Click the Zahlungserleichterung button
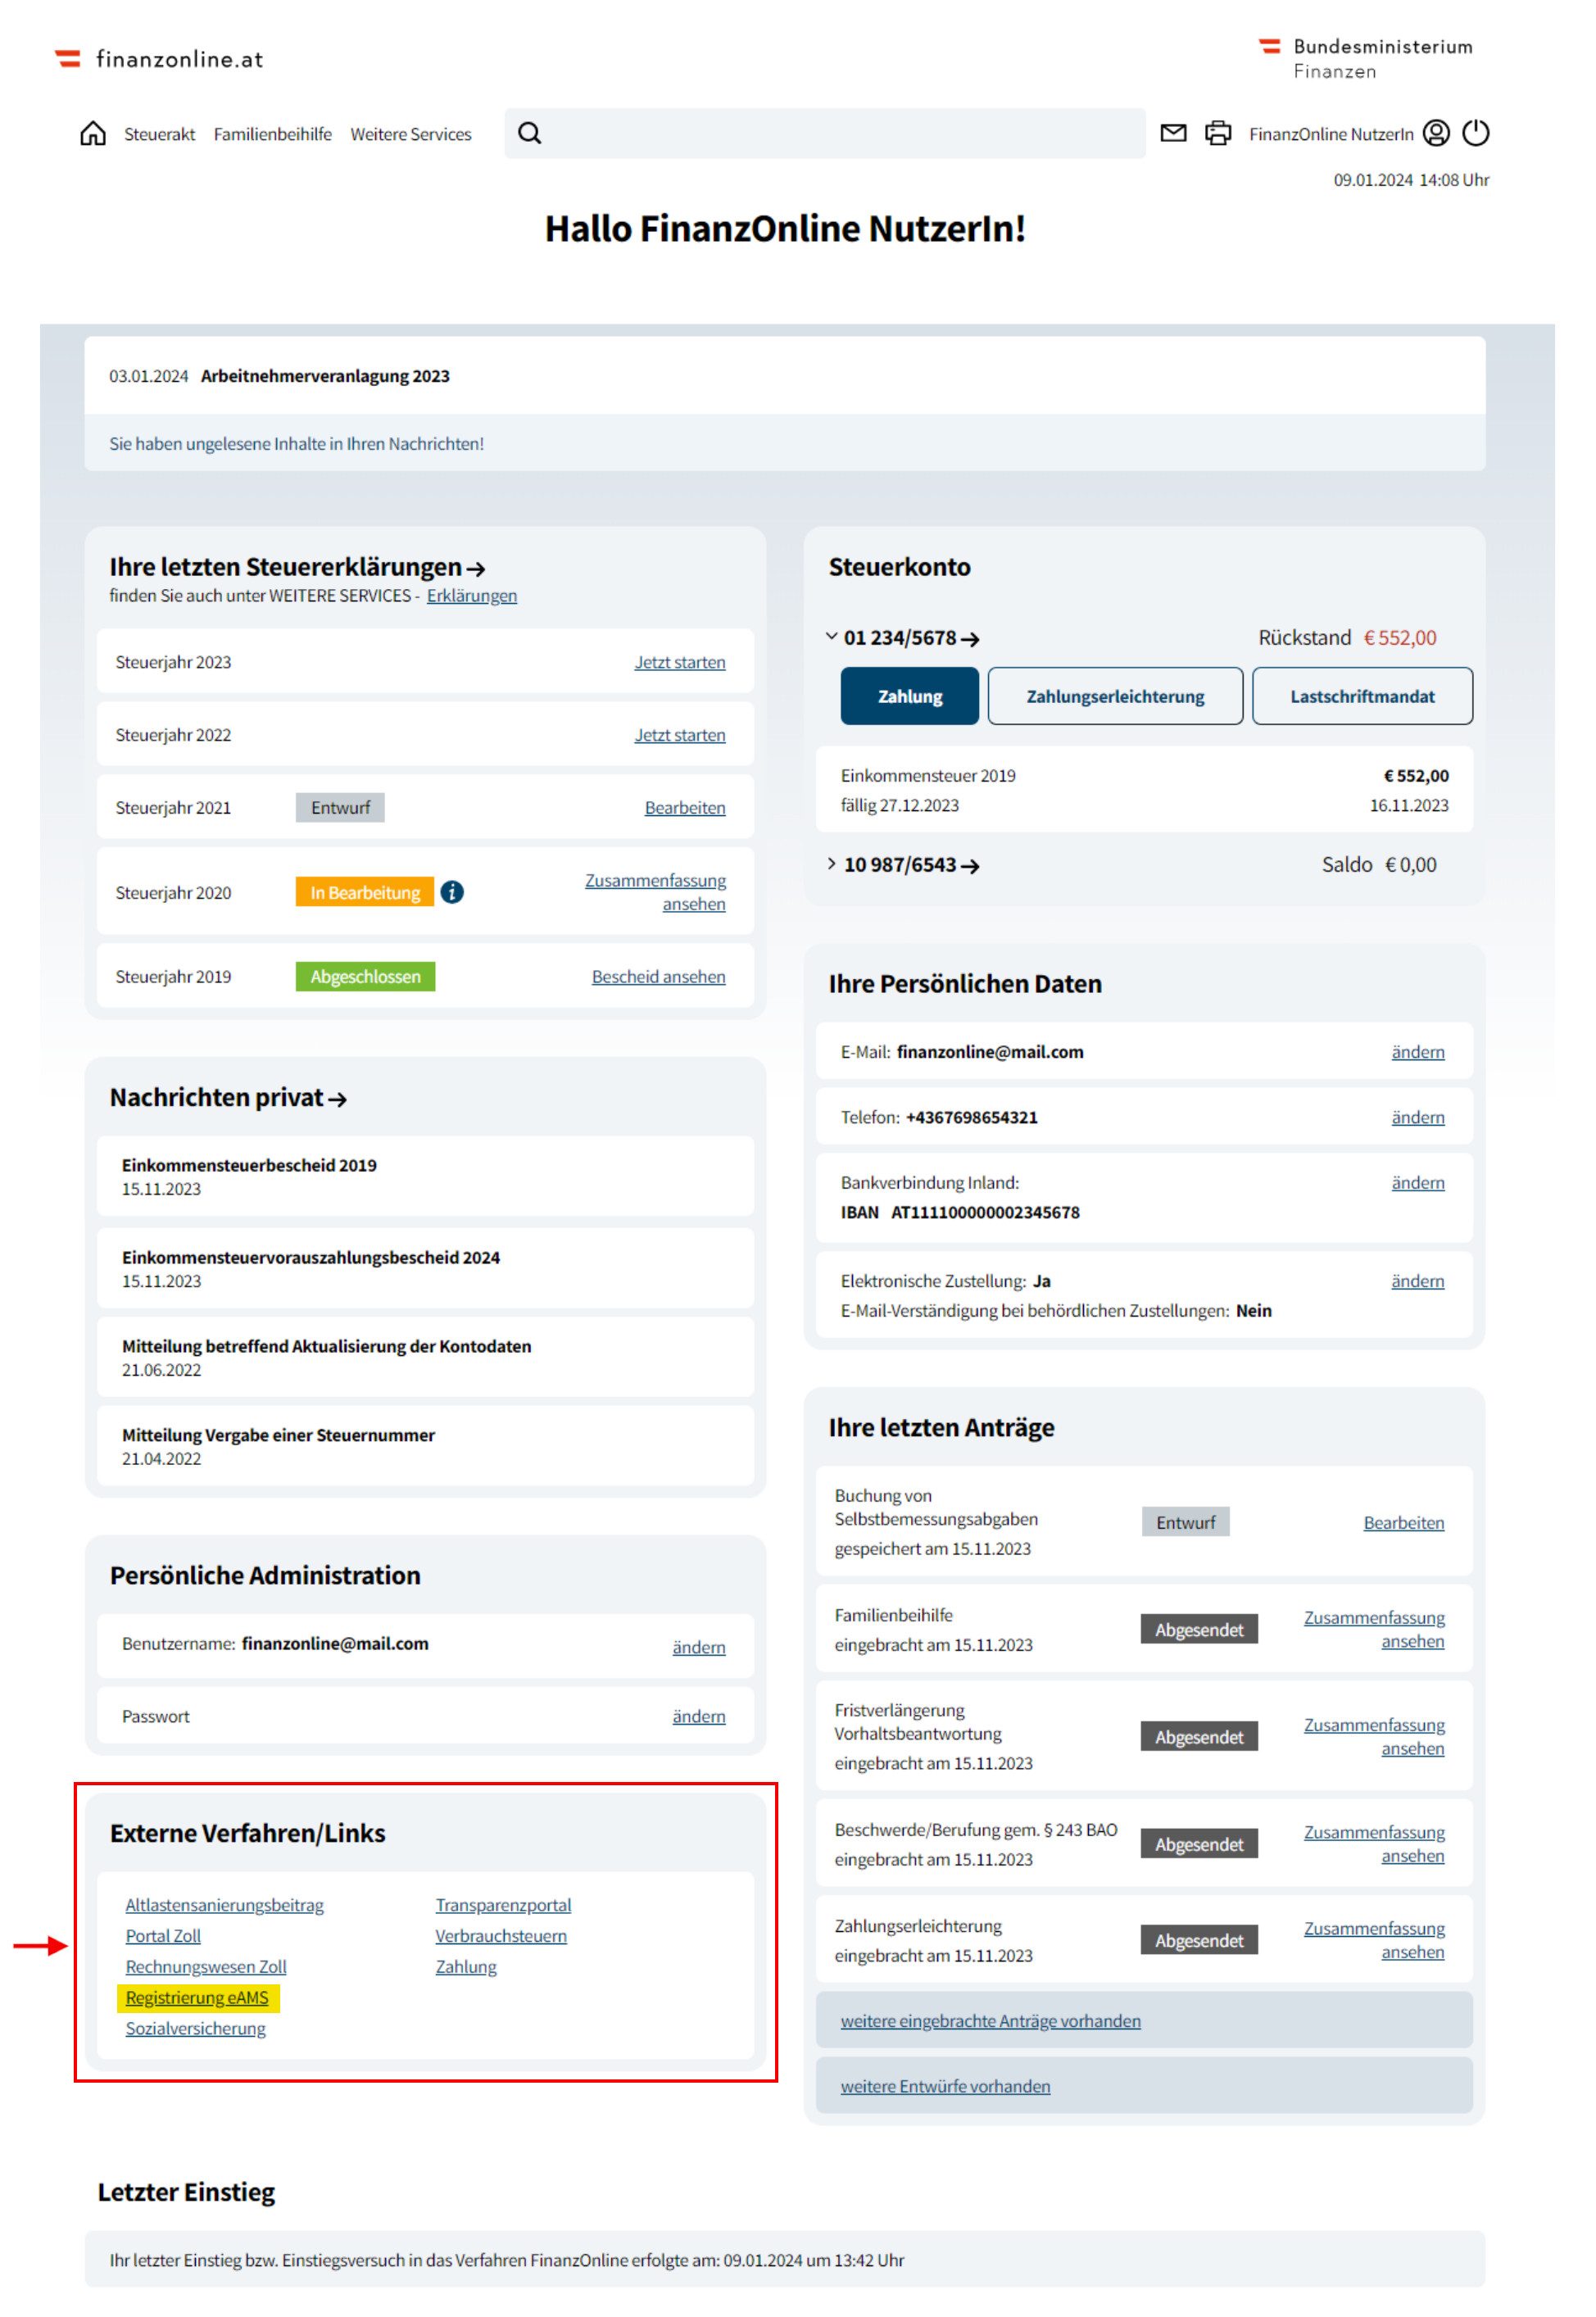This screenshot has width=1596, height=2317. coord(1115,696)
